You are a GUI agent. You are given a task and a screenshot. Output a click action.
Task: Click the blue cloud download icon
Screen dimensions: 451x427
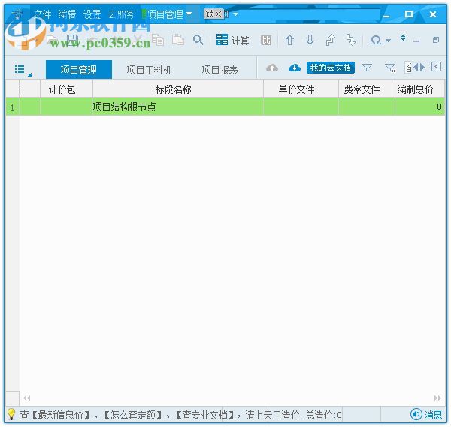295,68
